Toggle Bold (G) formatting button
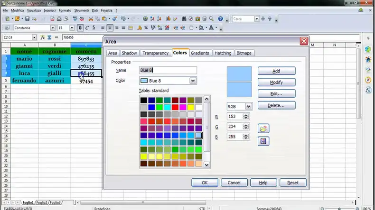The image size is (375, 210). coord(80,28)
